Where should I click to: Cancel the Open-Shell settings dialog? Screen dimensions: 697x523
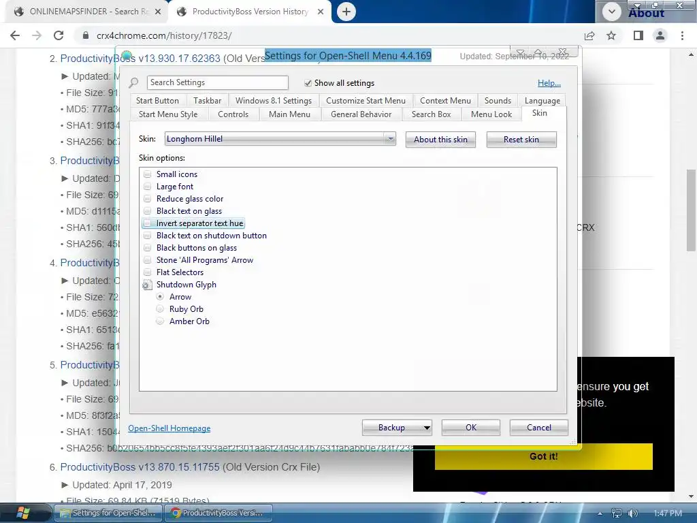539,428
